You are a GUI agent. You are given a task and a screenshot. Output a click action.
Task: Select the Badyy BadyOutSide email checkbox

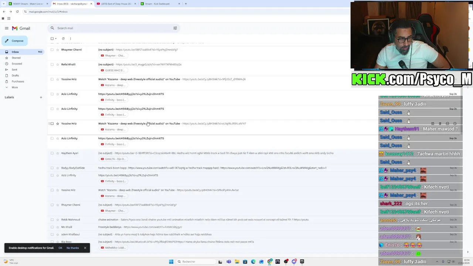[52, 168]
